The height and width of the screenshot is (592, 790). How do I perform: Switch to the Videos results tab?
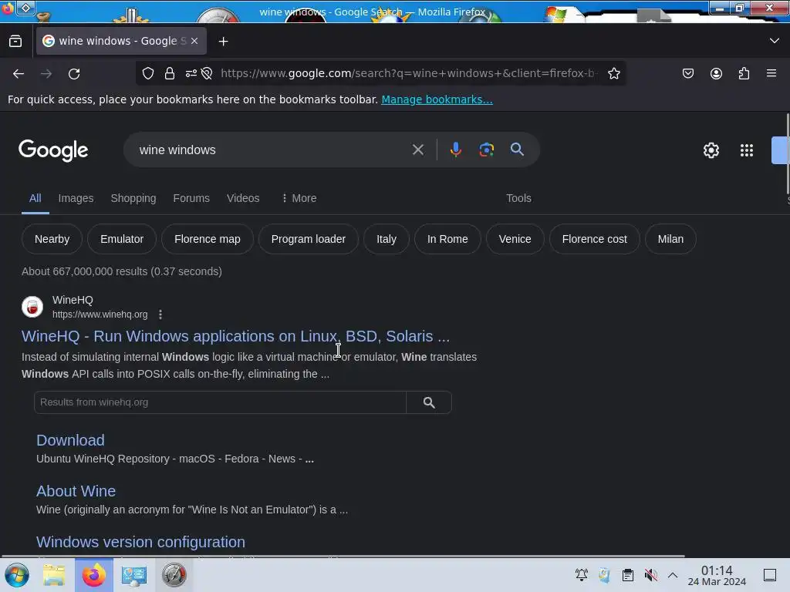click(243, 198)
